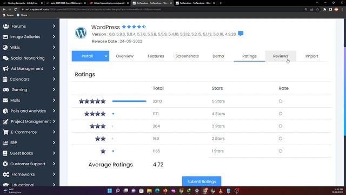The width and height of the screenshot is (346, 195).
Task: Open the Import tab
Action: point(312,56)
